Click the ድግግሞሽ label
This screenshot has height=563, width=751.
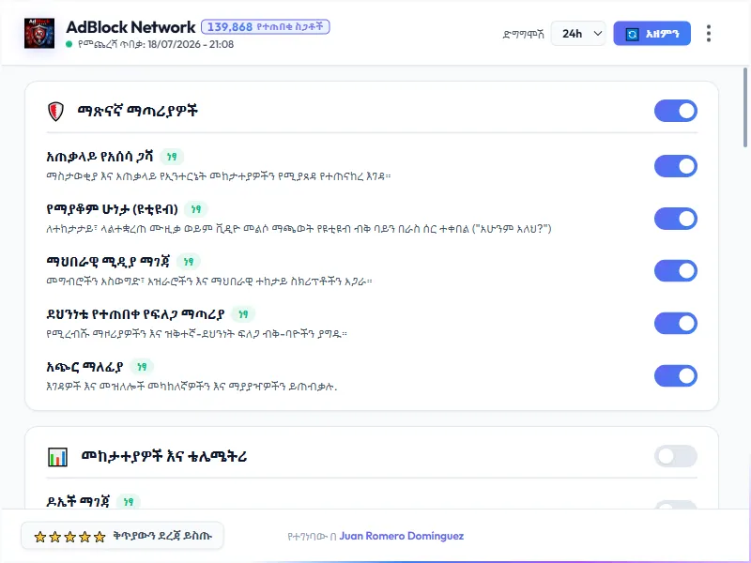tap(524, 34)
